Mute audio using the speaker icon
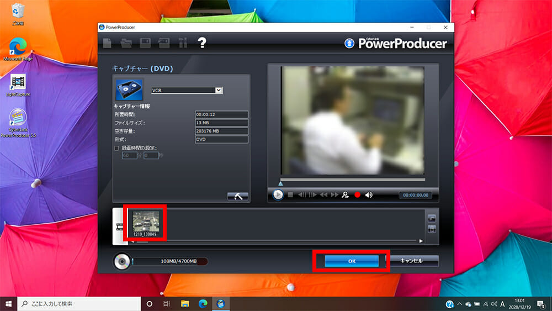The image size is (552, 311). 369,195
